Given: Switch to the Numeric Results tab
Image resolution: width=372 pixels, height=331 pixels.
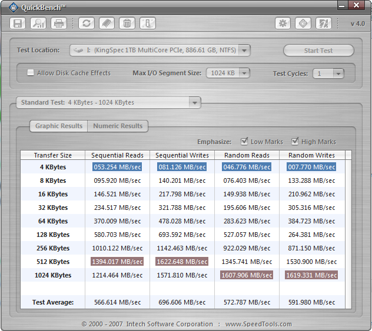Looking at the screenshot, I should pyautogui.click(x=118, y=126).
